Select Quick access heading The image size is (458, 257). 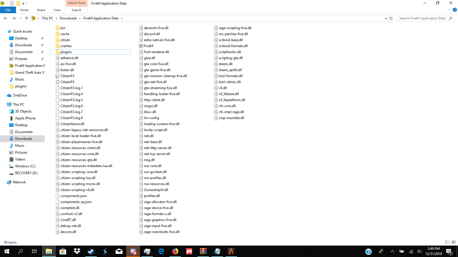(x=22, y=31)
